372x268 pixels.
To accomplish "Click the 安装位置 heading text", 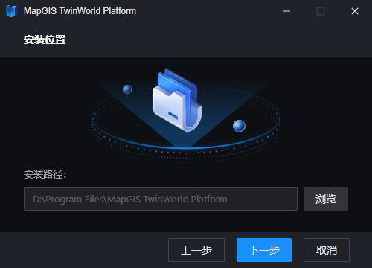I will tap(45, 39).
